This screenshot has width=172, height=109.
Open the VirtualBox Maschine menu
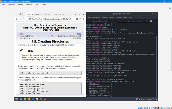pyautogui.click(x=12, y=4)
